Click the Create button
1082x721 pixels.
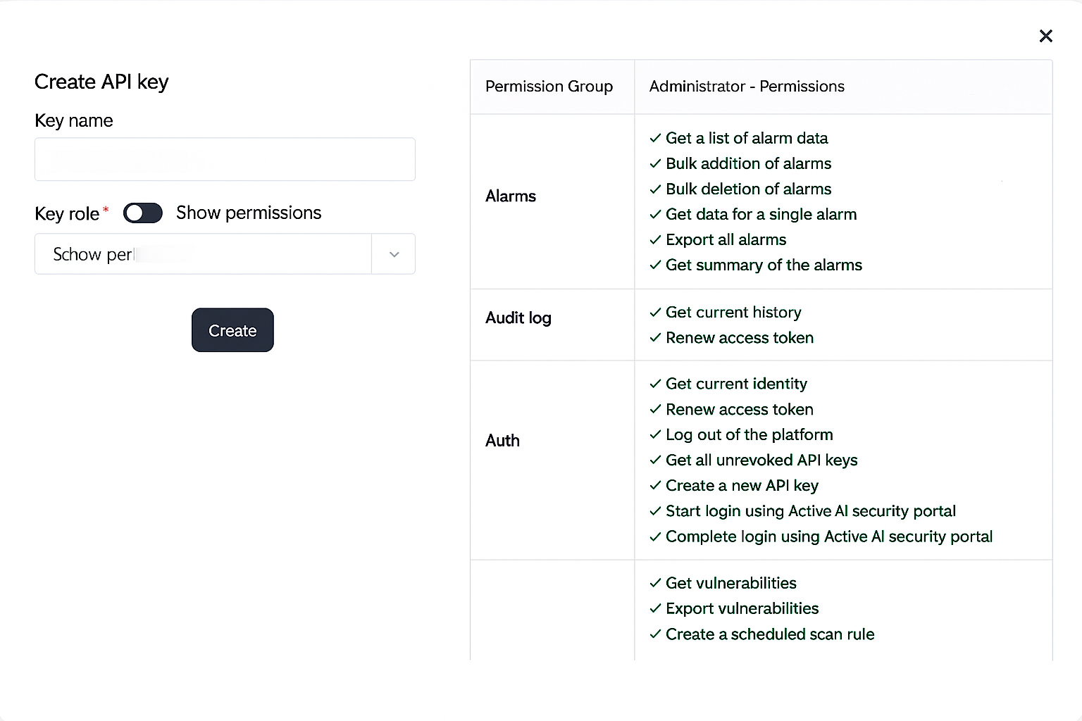tap(232, 330)
